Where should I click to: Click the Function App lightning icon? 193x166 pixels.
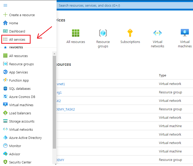tap(5, 80)
